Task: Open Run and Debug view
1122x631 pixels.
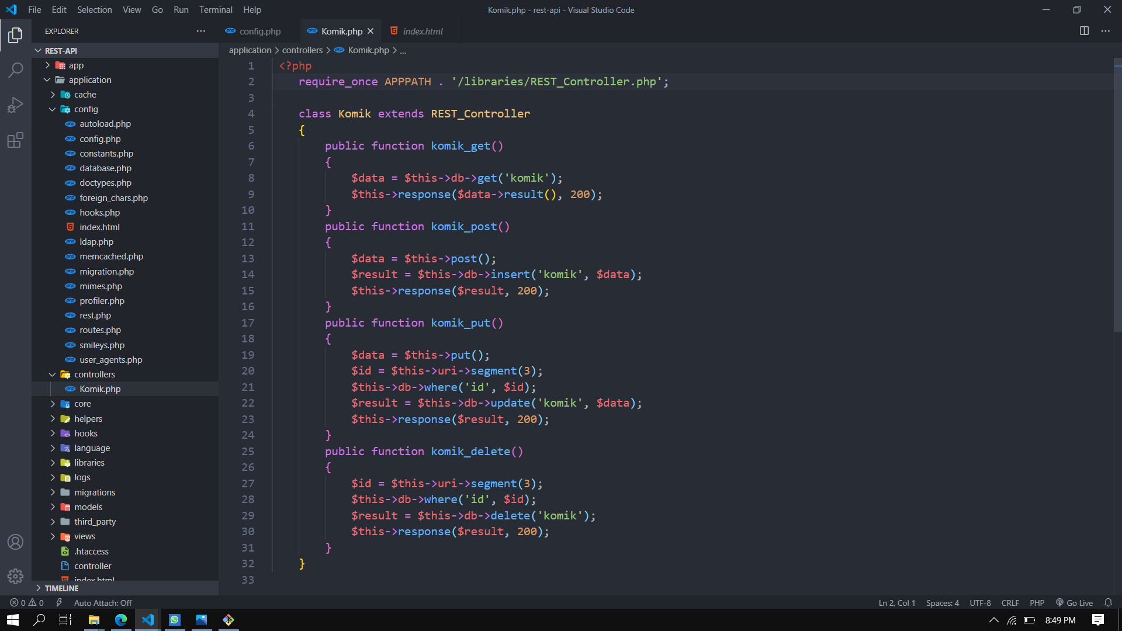Action: click(x=15, y=105)
